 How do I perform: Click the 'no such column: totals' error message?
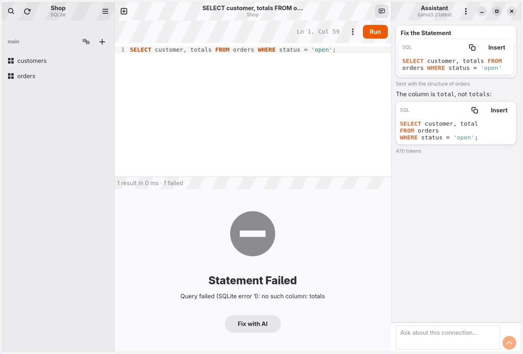pyautogui.click(x=253, y=296)
